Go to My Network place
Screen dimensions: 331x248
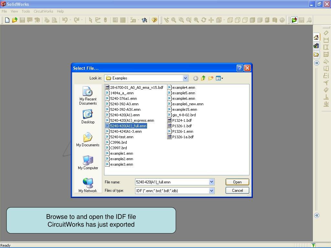point(88,185)
